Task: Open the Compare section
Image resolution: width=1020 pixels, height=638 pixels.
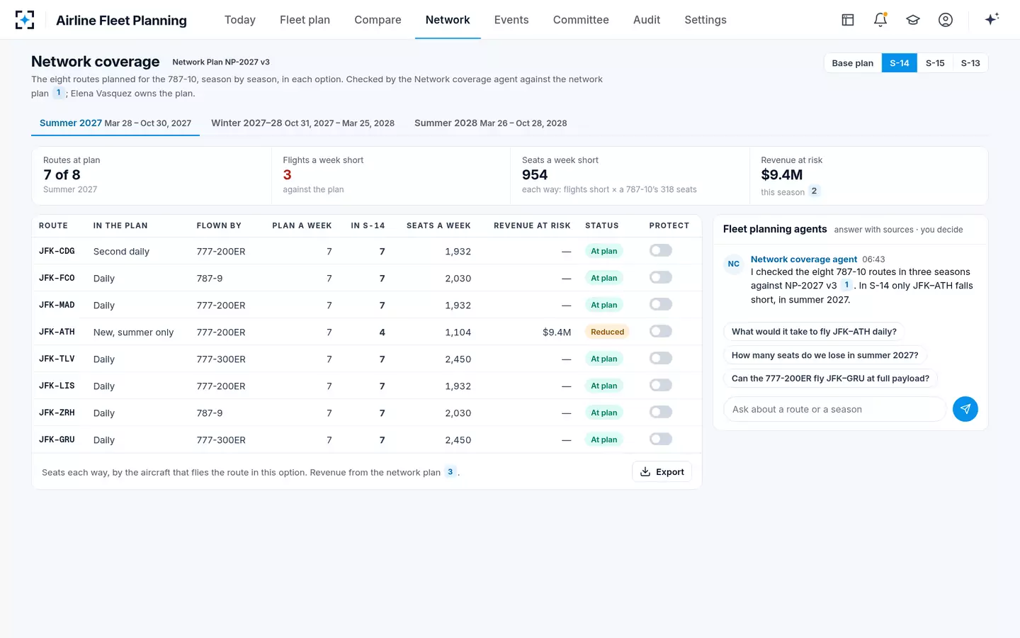Action: point(378,20)
